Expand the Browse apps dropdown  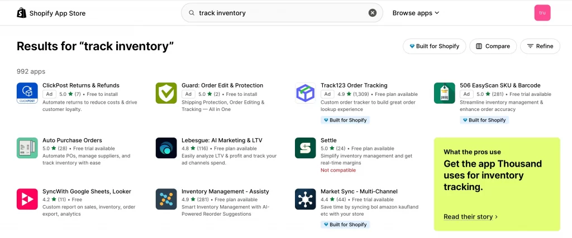click(x=416, y=13)
